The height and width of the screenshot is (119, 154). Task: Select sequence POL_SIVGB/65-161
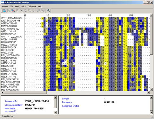point(10,90)
